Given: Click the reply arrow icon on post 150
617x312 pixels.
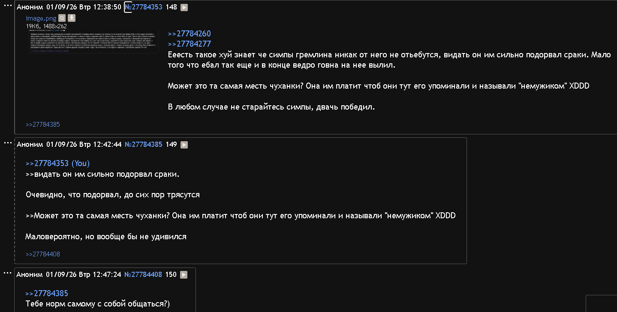Looking at the screenshot, I should [x=184, y=275].
